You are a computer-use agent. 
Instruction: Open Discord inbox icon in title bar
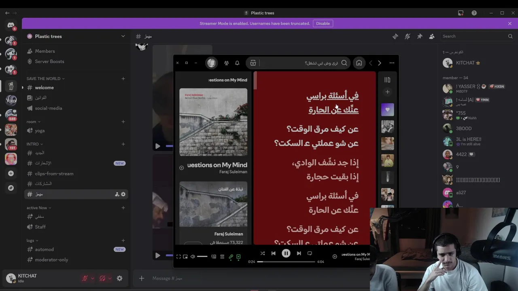(461, 13)
